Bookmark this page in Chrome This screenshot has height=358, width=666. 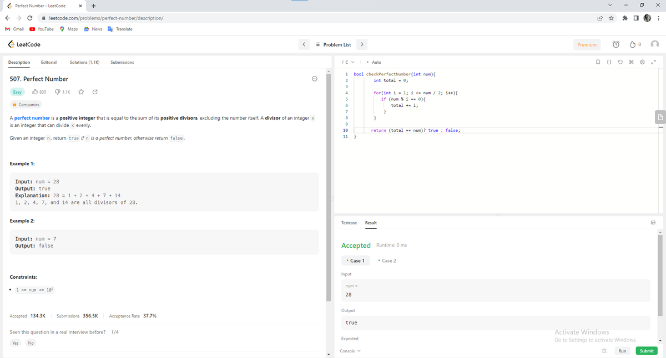(610, 18)
